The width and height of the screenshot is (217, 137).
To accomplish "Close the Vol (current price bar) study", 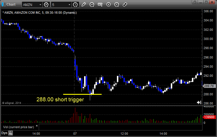I will tap(37, 126).
